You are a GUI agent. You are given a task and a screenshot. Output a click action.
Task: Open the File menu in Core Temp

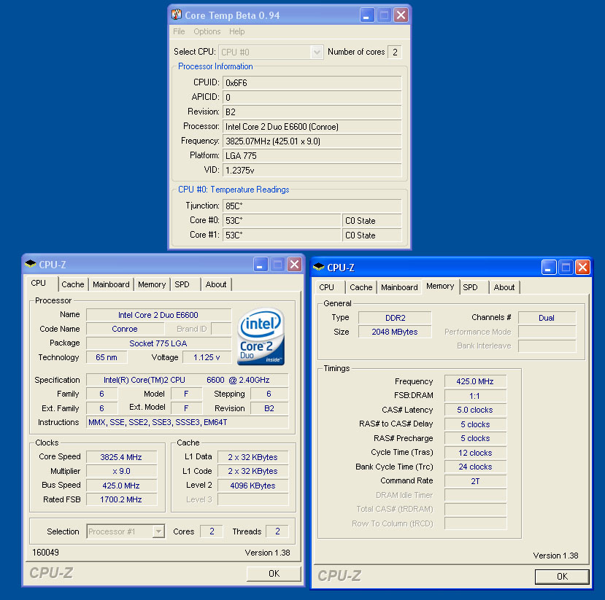(179, 31)
